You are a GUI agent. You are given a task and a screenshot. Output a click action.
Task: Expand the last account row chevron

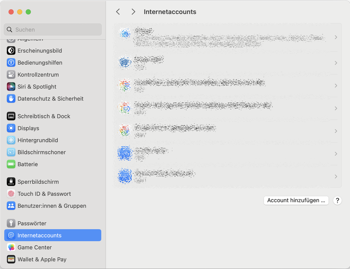(x=336, y=177)
